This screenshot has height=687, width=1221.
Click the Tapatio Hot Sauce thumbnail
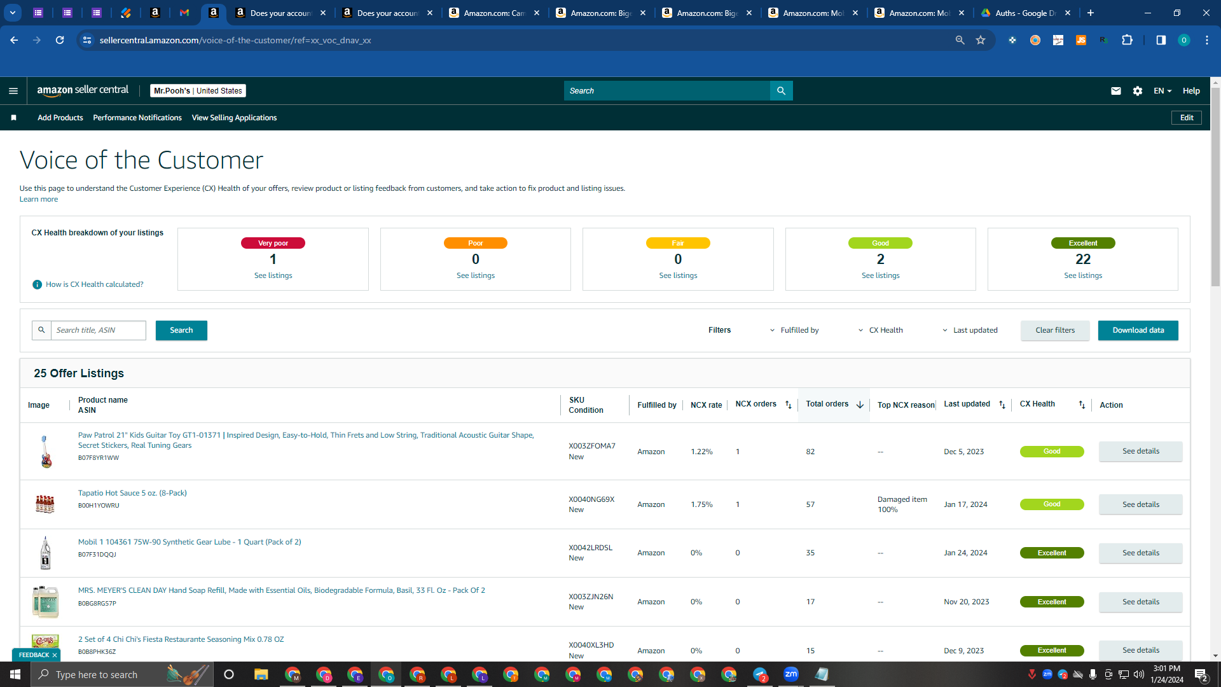[45, 504]
